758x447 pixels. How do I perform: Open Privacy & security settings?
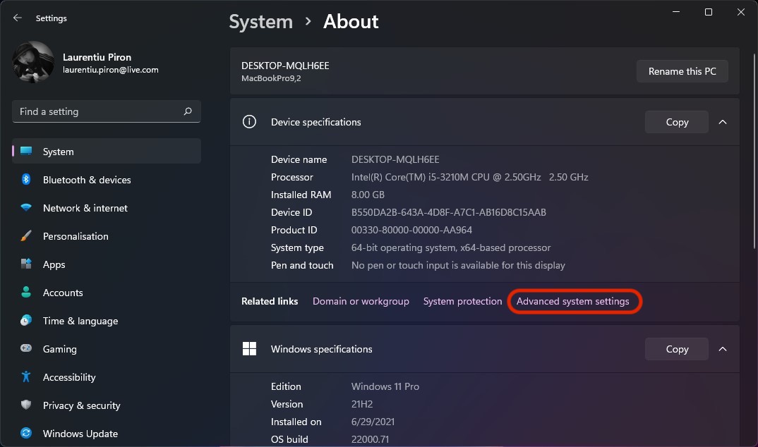[107, 405]
